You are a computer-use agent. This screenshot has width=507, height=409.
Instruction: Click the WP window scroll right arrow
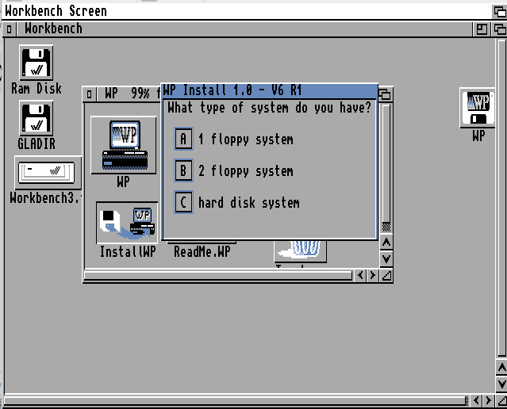(372, 275)
